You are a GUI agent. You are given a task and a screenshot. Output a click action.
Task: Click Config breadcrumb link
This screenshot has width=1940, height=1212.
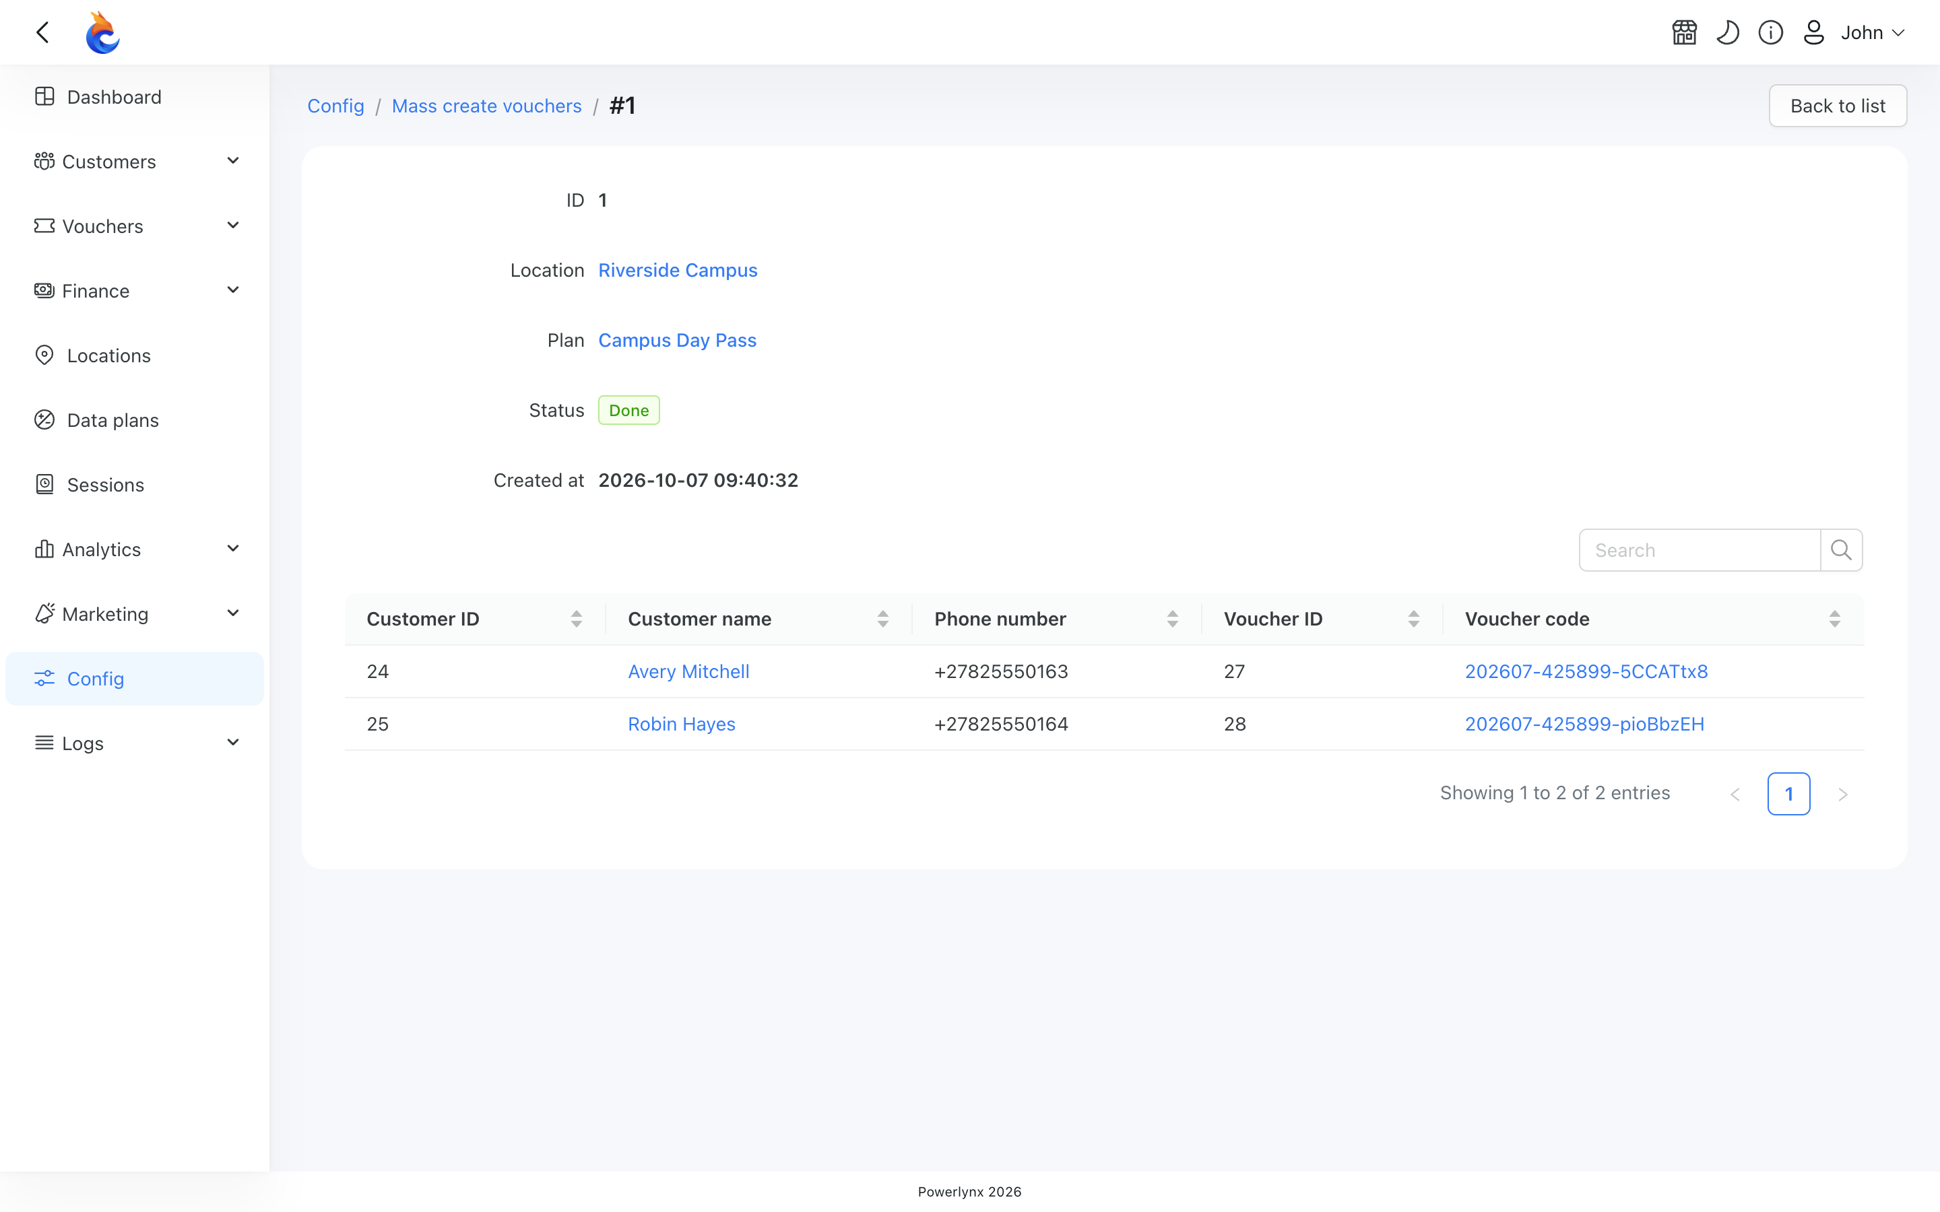[x=336, y=106]
